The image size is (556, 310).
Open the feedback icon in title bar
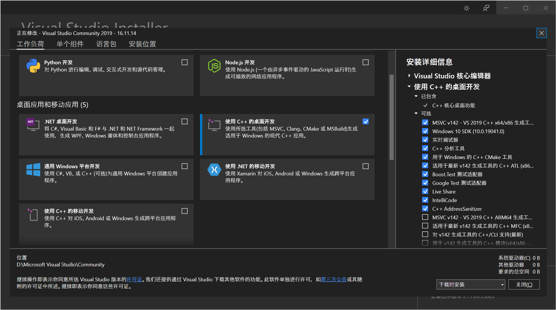(x=486, y=8)
